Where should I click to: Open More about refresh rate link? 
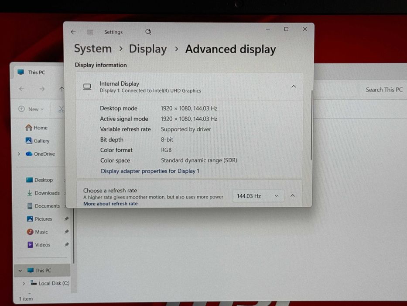pyautogui.click(x=110, y=204)
